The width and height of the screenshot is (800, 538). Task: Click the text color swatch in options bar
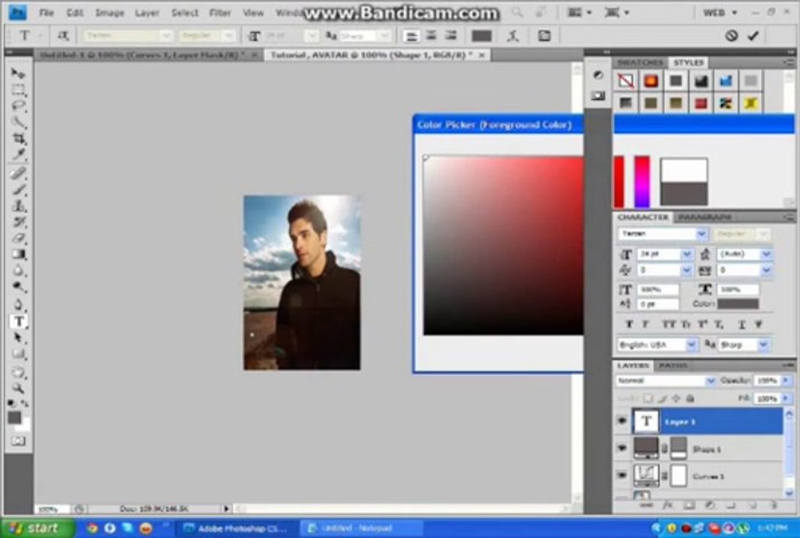pyautogui.click(x=482, y=36)
